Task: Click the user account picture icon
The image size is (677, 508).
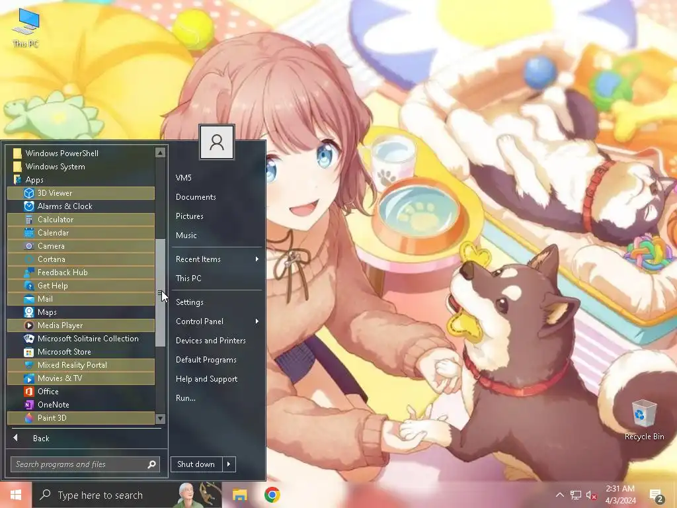Action: pos(217,142)
